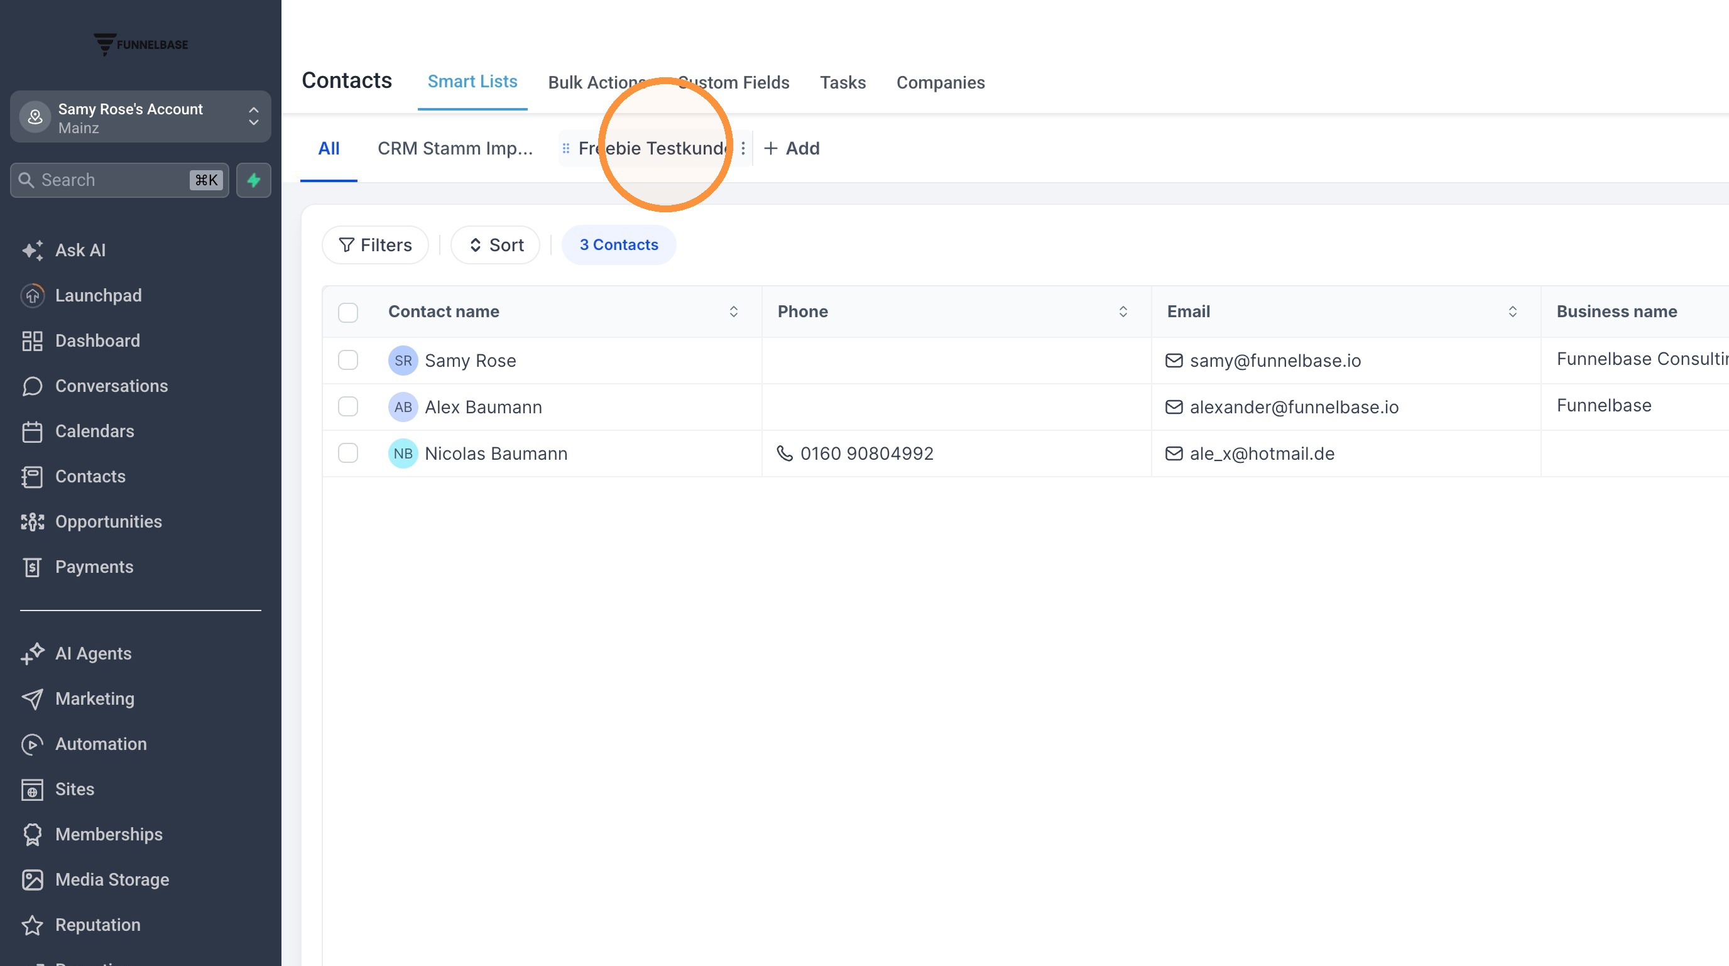Sort by the Phone column arrows
1729x966 pixels.
[x=1123, y=312]
